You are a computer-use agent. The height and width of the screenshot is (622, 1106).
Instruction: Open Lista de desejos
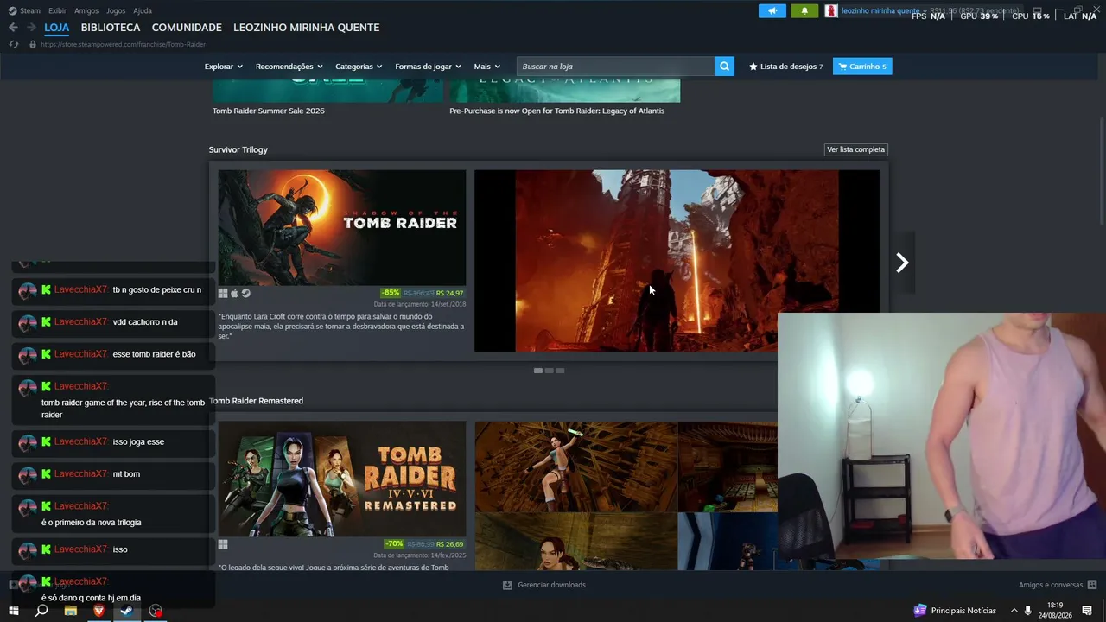[786, 67]
